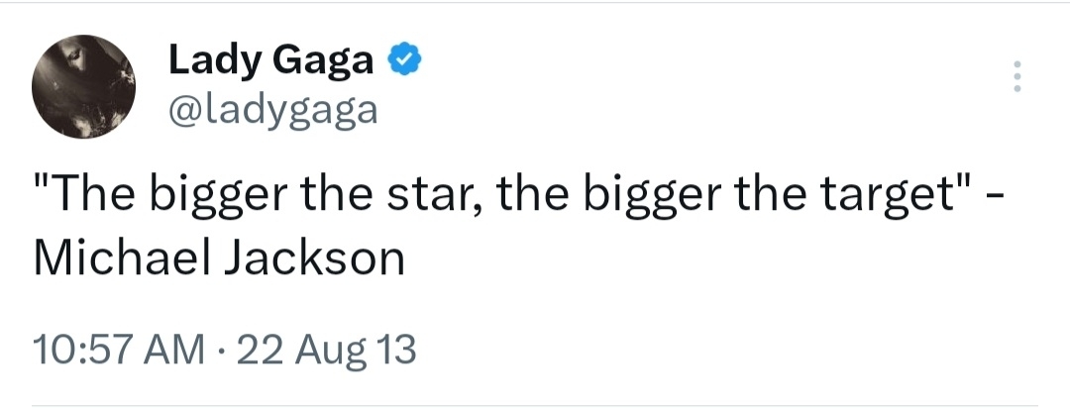Click the dash ending the first tweet line

click(996, 200)
